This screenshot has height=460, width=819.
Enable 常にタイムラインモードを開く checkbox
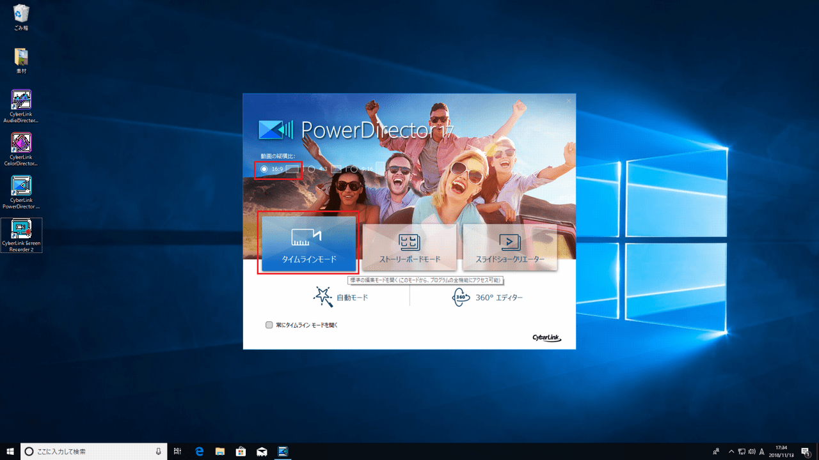pyautogui.click(x=269, y=325)
